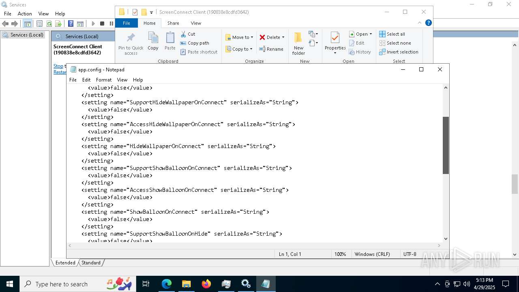The height and width of the screenshot is (292, 519).
Task: Open File Explorer from the taskbar
Action: tap(186, 284)
